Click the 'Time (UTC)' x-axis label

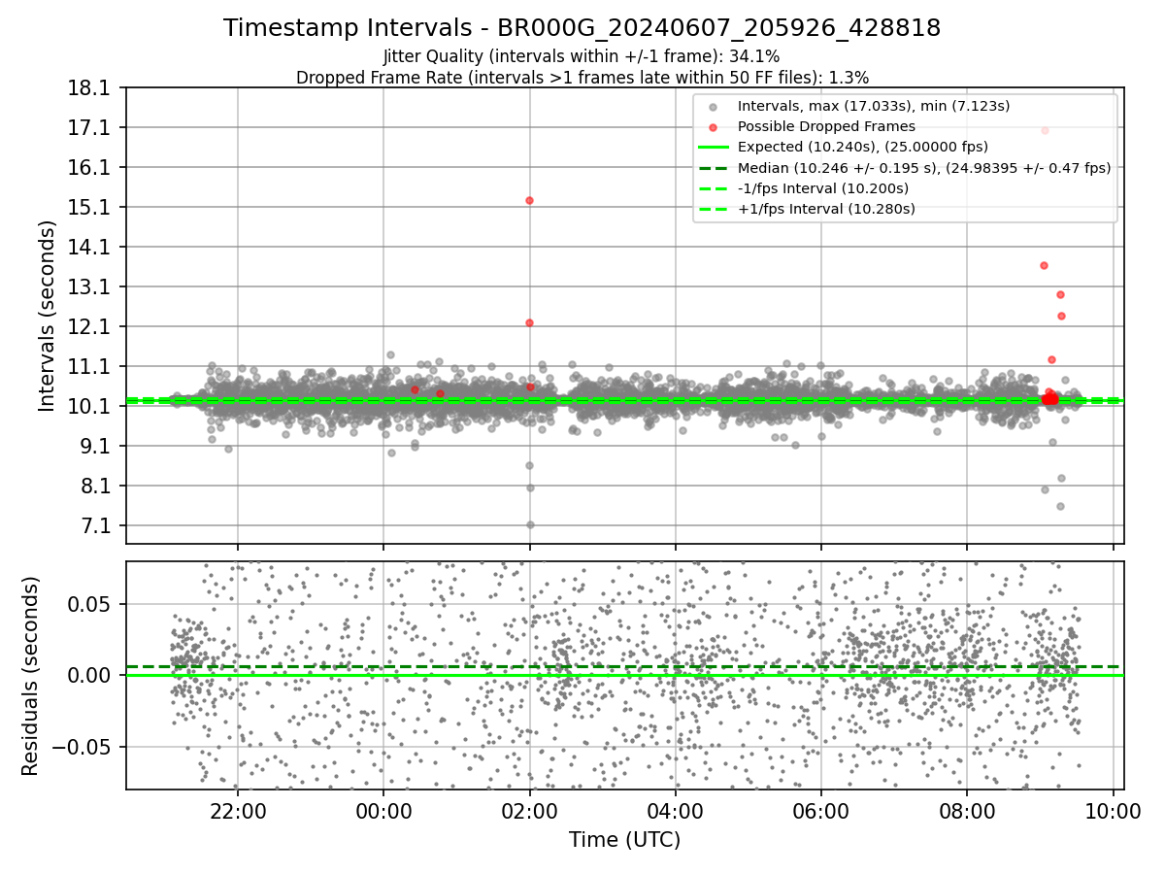pos(624,840)
